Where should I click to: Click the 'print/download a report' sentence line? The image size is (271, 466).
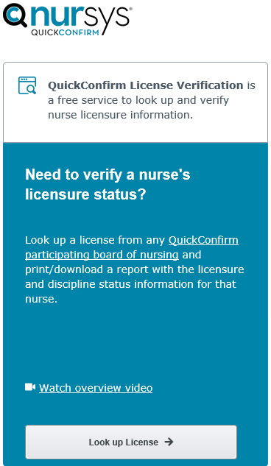coord(134,269)
